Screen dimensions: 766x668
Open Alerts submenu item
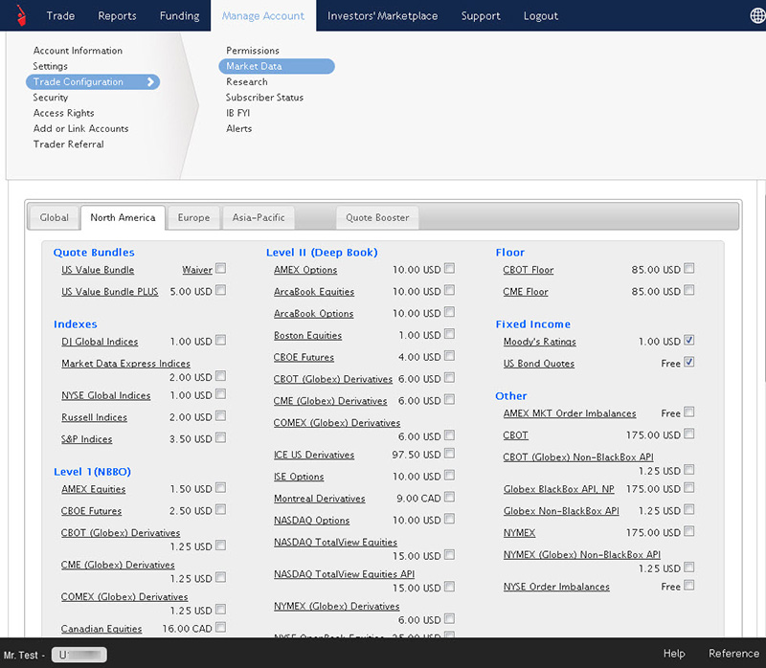238,128
